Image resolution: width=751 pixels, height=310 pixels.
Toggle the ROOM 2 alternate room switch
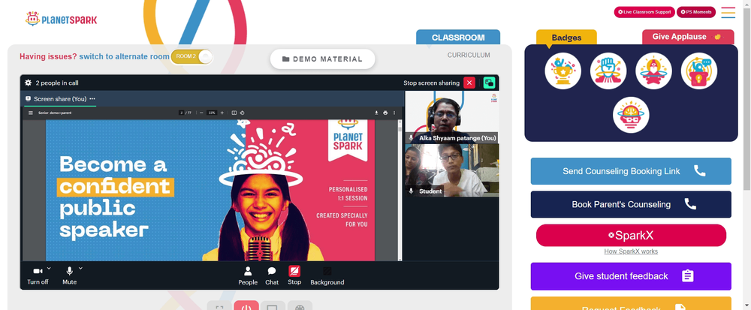click(192, 56)
